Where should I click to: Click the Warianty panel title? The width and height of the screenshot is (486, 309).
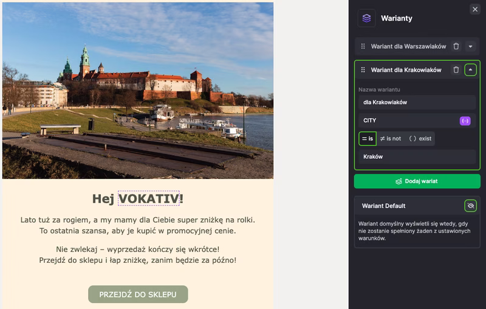pyautogui.click(x=397, y=18)
